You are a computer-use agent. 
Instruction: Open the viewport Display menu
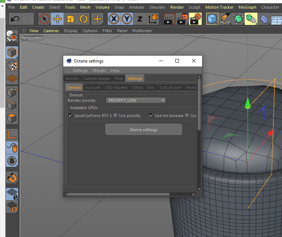point(70,31)
